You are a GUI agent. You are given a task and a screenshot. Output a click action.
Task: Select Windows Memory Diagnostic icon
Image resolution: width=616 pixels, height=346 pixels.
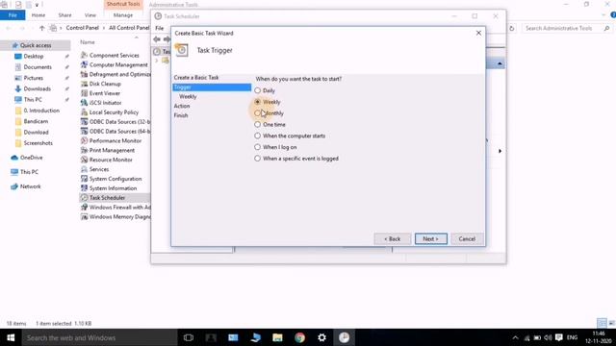pos(84,217)
